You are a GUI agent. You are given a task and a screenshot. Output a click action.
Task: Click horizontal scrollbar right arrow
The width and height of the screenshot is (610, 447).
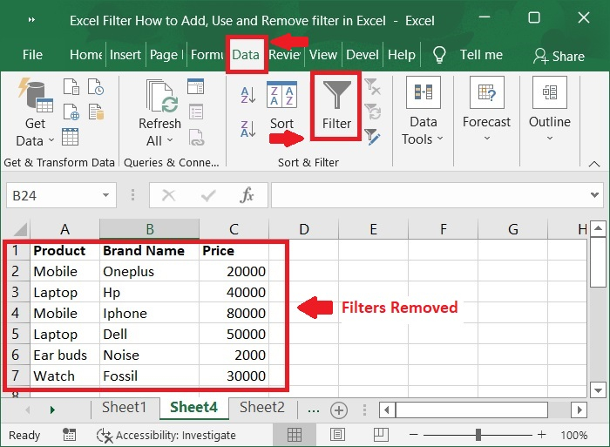579,410
